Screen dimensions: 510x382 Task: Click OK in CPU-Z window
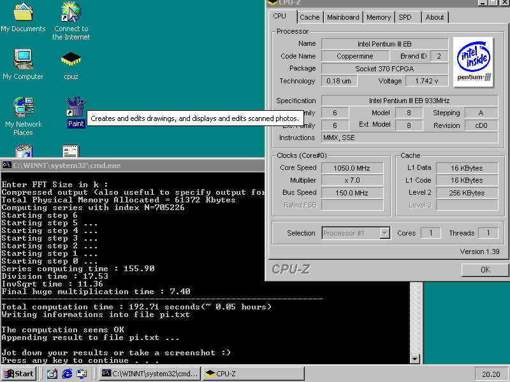485,269
